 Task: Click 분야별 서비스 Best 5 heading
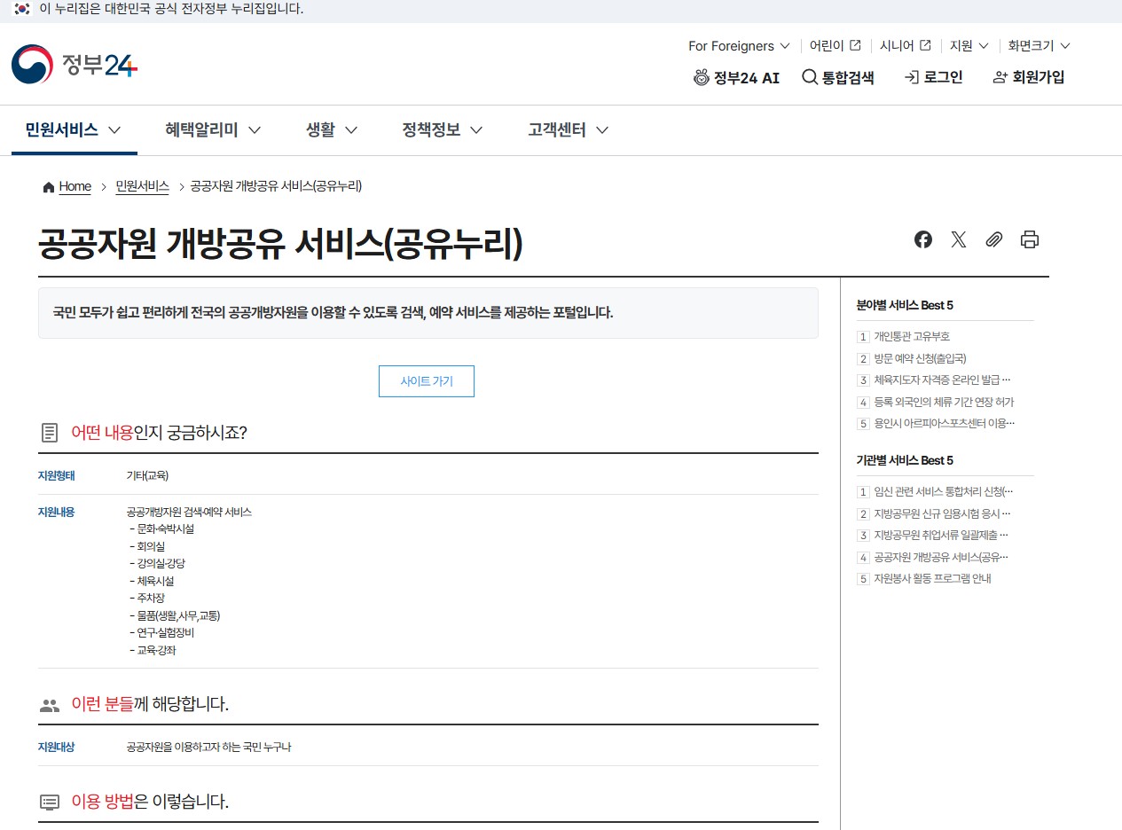(x=905, y=305)
